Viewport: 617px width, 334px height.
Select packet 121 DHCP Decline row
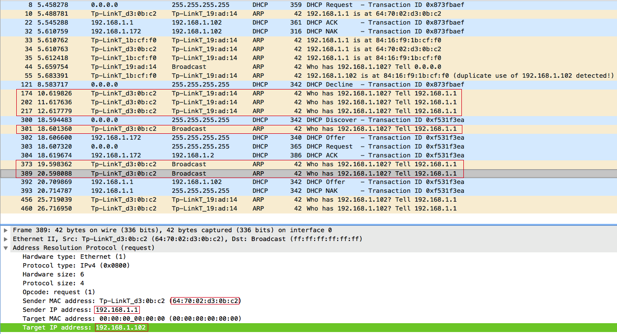pyautogui.click(x=308, y=84)
